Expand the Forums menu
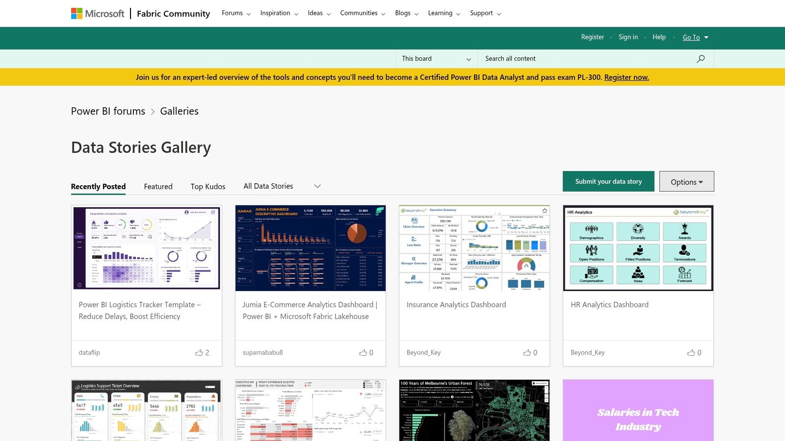Screen dimensions: 785x441 click(236, 13)
